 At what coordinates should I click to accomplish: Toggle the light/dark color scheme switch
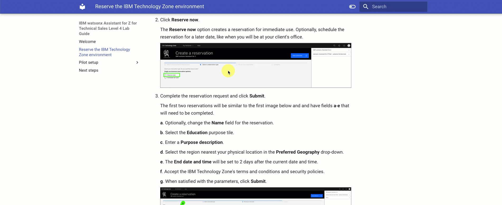352,7
